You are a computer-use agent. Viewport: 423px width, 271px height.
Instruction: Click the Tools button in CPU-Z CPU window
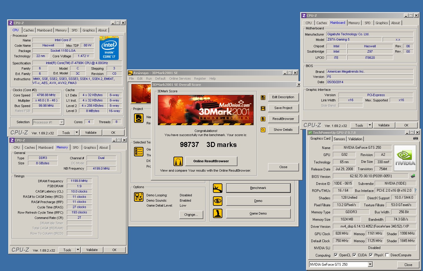(x=66, y=133)
